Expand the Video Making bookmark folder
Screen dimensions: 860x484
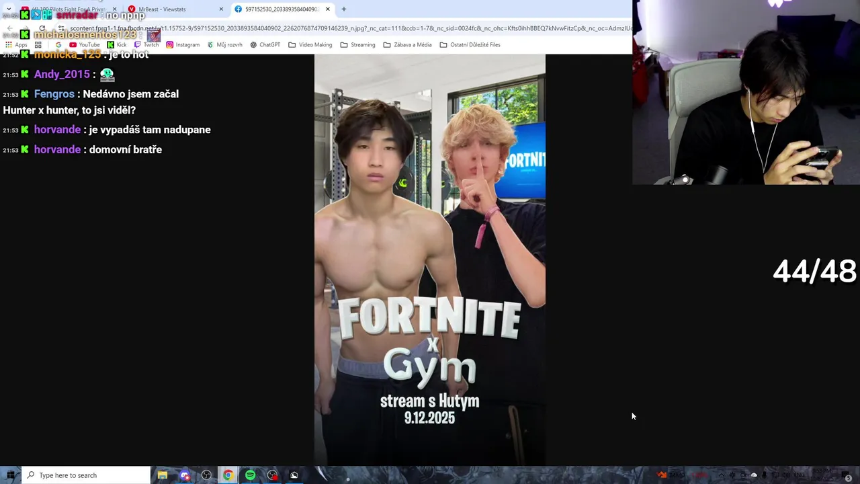[310, 45]
